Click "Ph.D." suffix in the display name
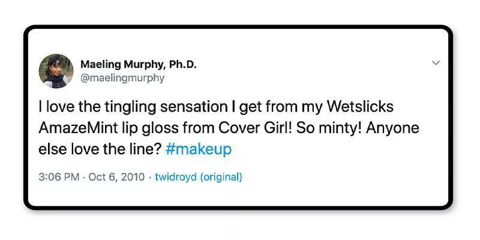This screenshot has height=240, width=480. 182,65
